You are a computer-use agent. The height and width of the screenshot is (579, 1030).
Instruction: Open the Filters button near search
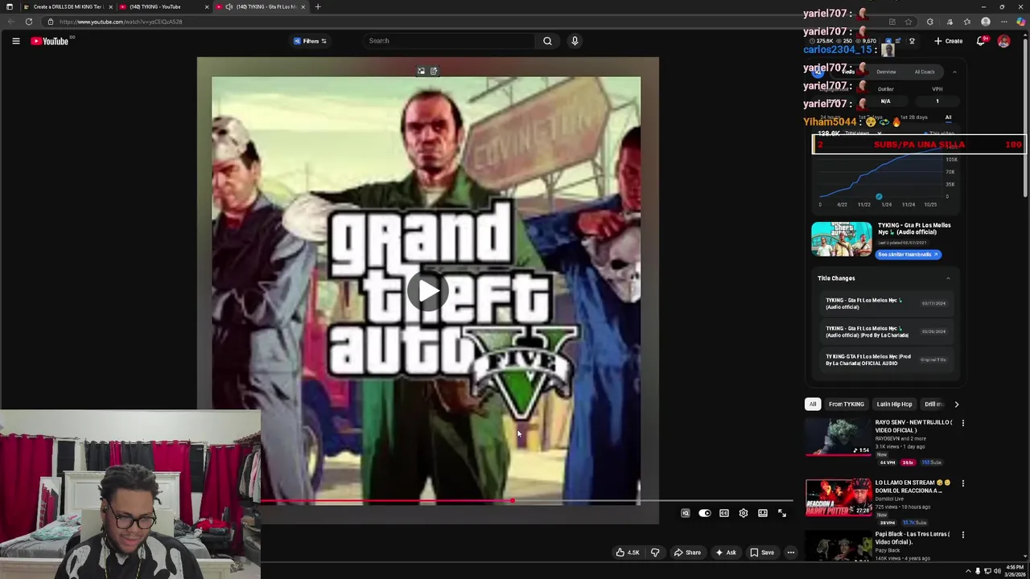311,41
